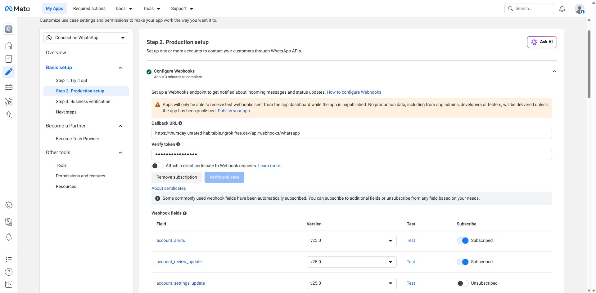596x293 pixels.
Task: Click Test for account_review_update
Action: click(x=411, y=262)
